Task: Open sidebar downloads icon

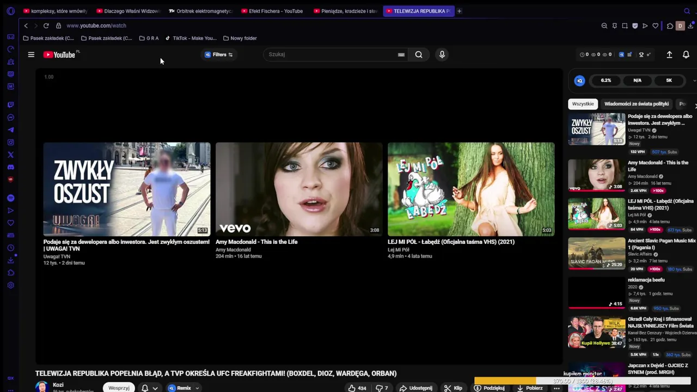Action: coord(10,260)
